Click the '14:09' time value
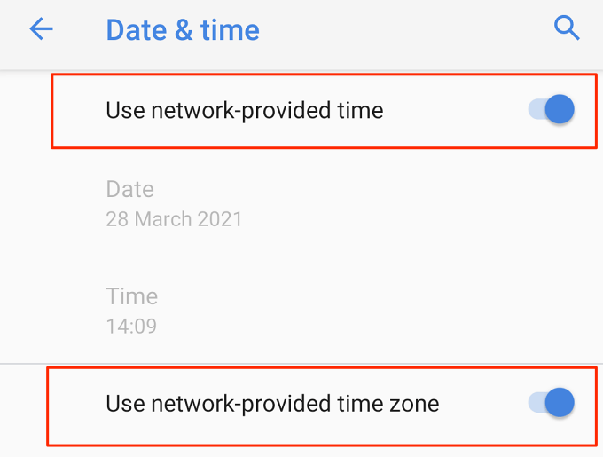Viewport: 603px width, 457px height. click(x=131, y=326)
